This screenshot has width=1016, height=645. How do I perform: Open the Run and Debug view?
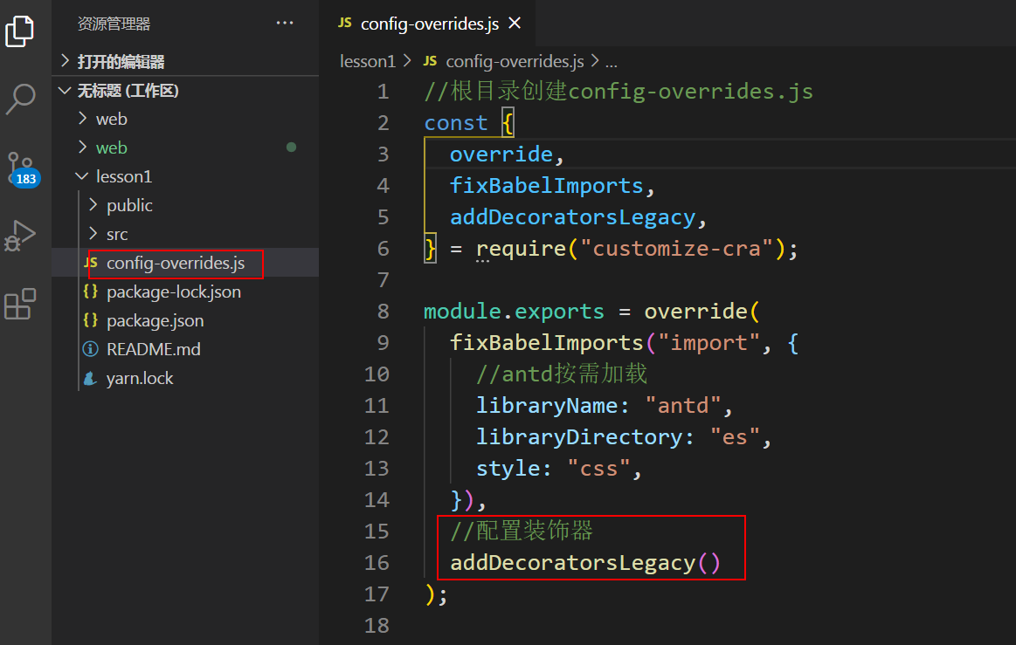point(20,236)
